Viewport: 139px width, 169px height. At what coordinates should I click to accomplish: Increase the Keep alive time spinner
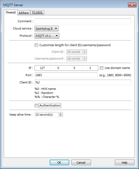click(61, 113)
